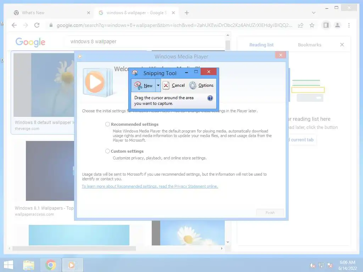Start a New snip in Snipping Tool
The image size is (363, 272).
[x=144, y=85]
